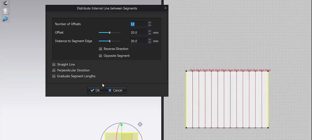Screen dimensions: 312x140
Task: Click the crosshair target icon in 3D view
Action: [x=140, y=124]
